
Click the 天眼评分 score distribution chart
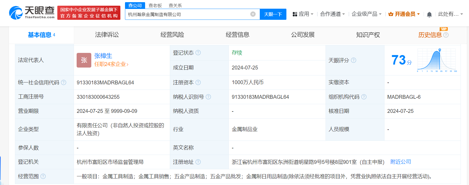point(437,60)
